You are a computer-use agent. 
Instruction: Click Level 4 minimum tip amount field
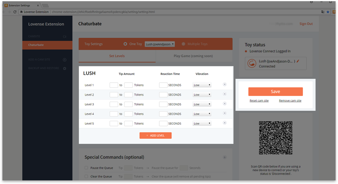[114, 114]
